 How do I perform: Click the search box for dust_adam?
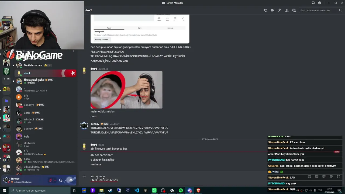coord(321,10)
